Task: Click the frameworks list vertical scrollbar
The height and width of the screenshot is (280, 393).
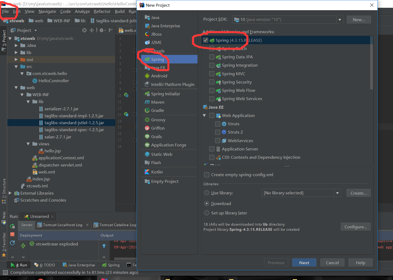Action: (371, 63)
